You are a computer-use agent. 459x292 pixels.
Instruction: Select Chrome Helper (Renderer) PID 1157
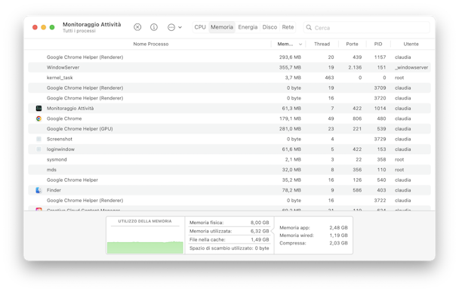tap(229, 57)
